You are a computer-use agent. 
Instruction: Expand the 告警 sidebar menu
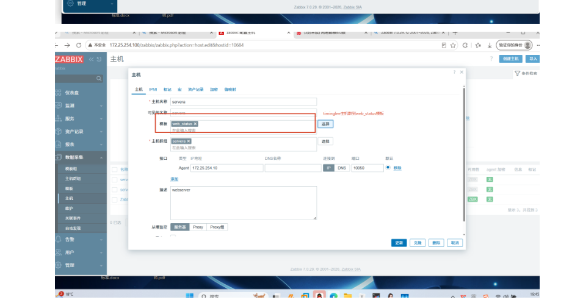point(81,239)
